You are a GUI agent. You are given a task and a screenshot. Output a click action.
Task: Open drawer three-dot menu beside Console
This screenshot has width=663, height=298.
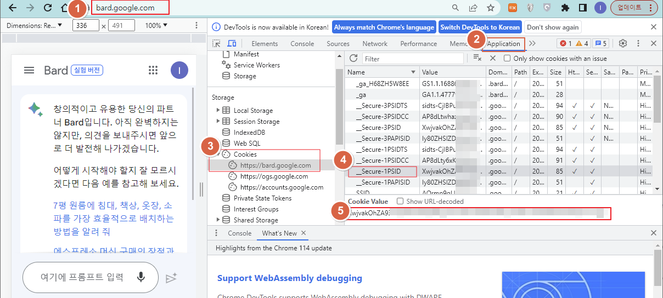[x=216, y=233]
